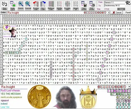The image size is (131, 109).
Task: Switch to Panel1
Action: click(128, 13)
